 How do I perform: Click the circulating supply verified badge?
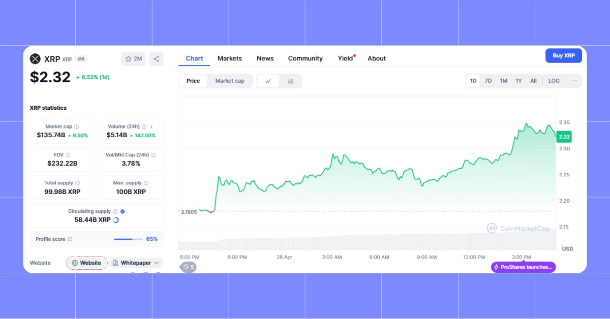point(123,211)
